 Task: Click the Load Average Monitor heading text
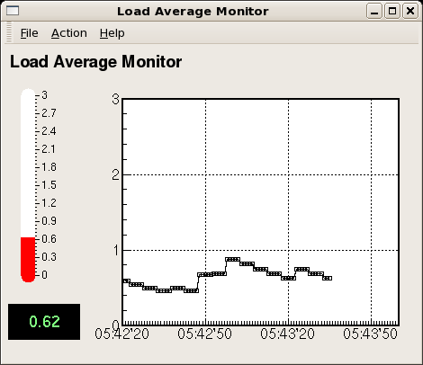tap(95, 62)
